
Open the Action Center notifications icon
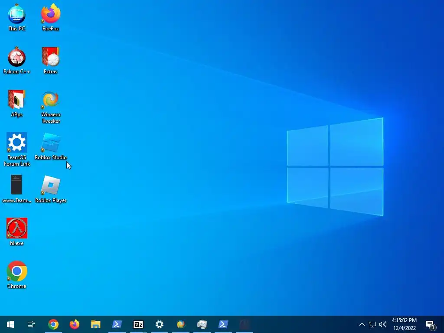(x=431, y=325)
